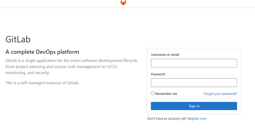Click the 'A complete DevOps platform' subheading
The width and height of the screenshot is (255, 140).
click(42, 52)
